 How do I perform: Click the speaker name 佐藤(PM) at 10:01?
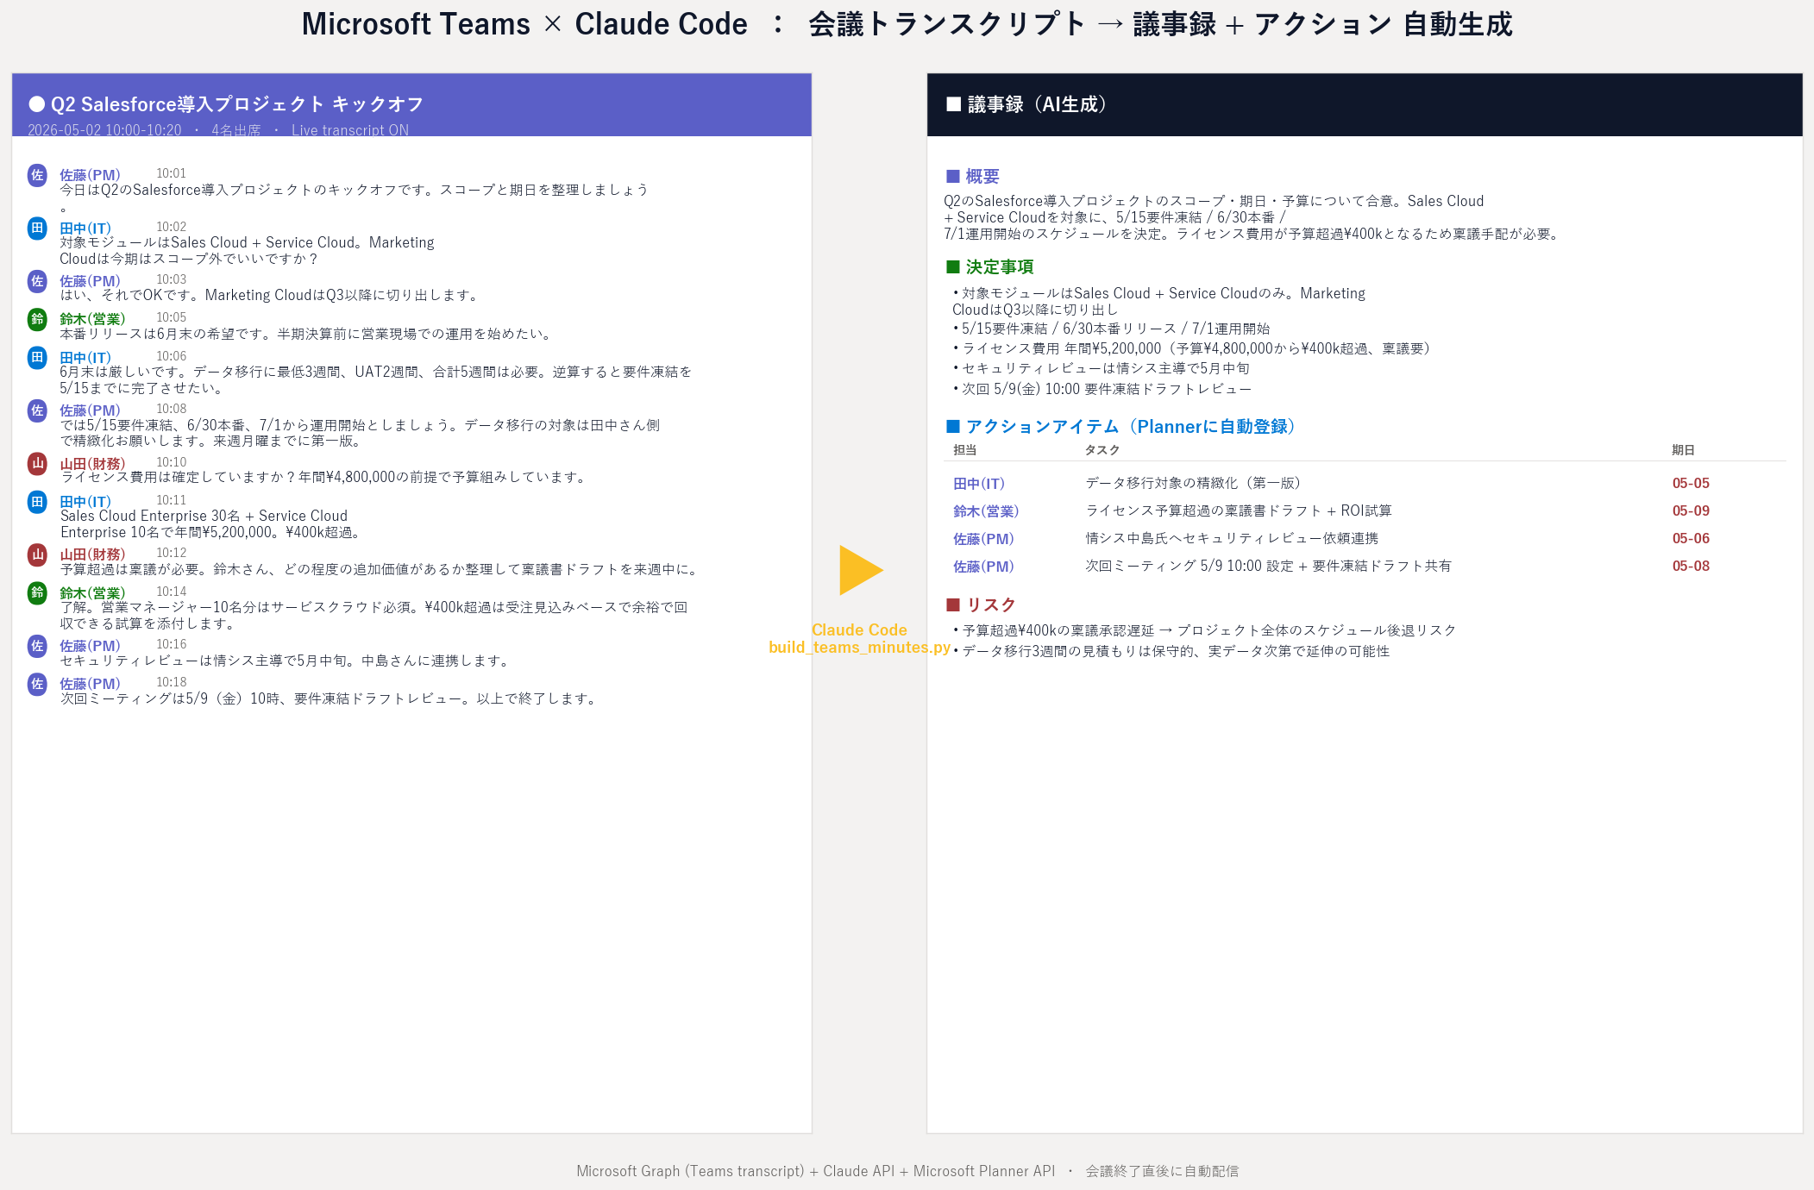[90, 175]
